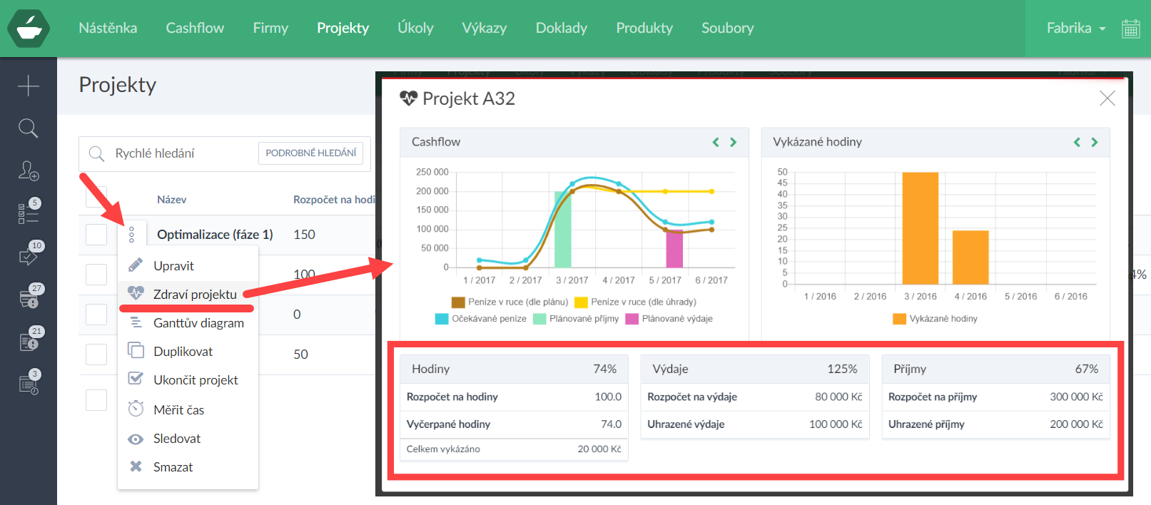Go to next period in Cashflow chart
1151x505 pixels.
(x=733, y=142)
